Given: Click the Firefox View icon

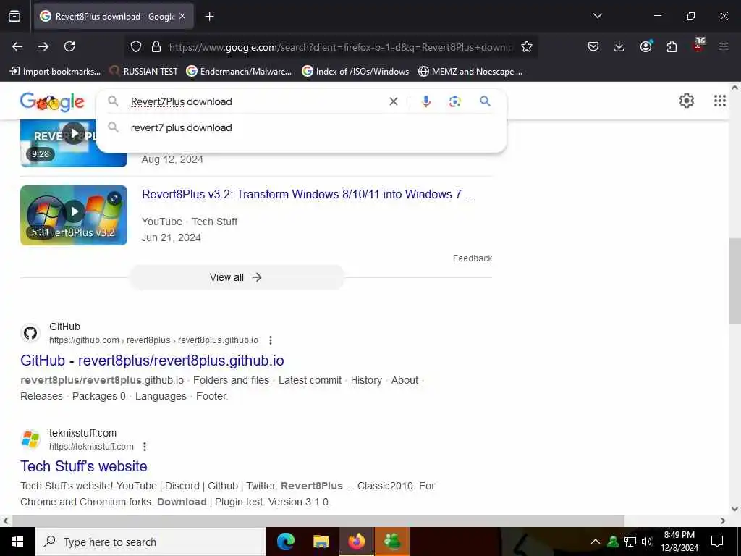Looking at the screenshot, I should click(x=14, y=16).
